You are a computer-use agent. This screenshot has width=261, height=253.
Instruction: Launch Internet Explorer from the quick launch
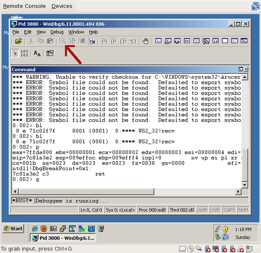[x=35, y=229]
